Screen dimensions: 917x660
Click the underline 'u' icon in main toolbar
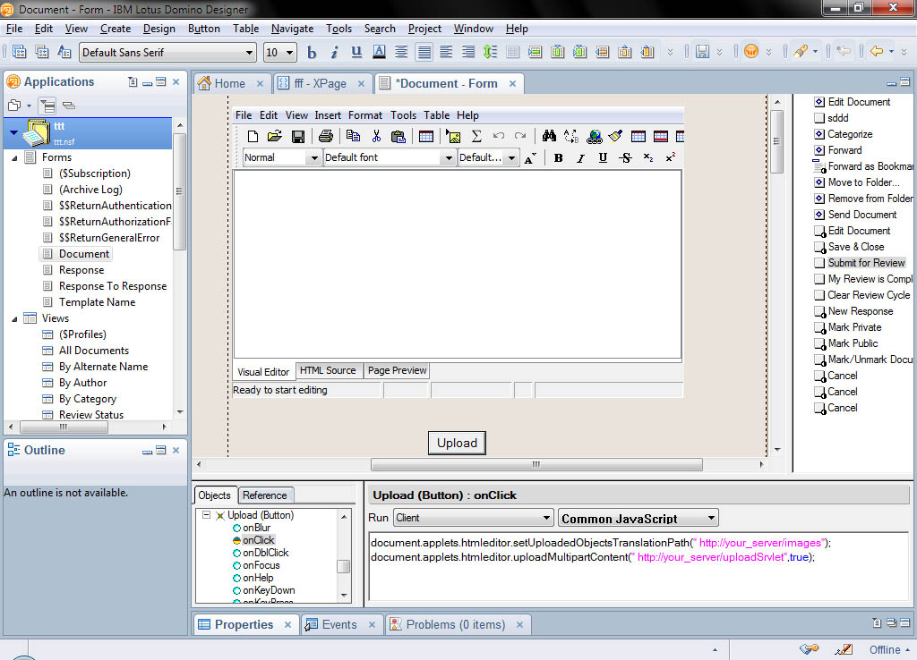(356, 53)
